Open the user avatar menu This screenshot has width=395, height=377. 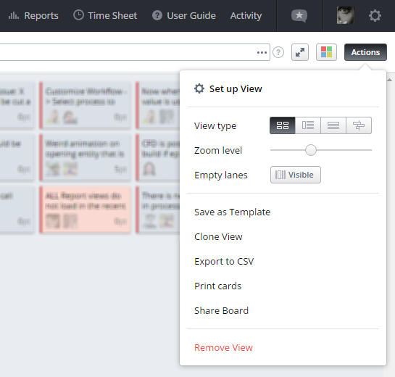pos(346,15)
